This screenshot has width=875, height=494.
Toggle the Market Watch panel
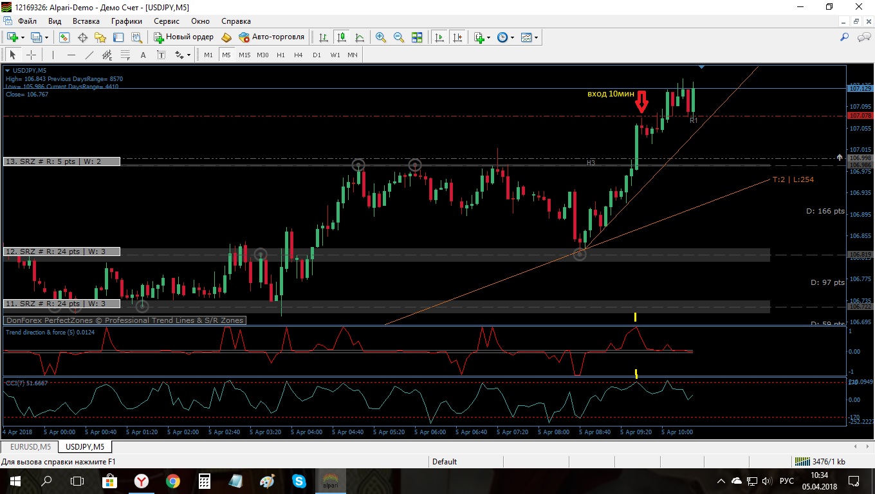(64, 37)
